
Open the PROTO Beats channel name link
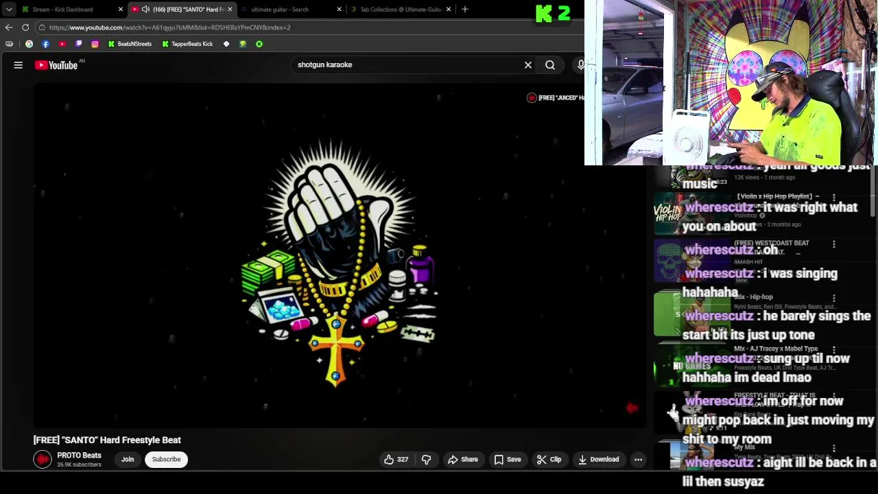(x=79, y=456)
